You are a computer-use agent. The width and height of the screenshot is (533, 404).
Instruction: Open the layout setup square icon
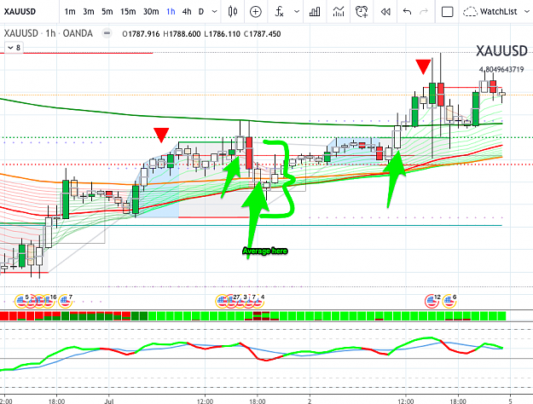tap(447, 12)
